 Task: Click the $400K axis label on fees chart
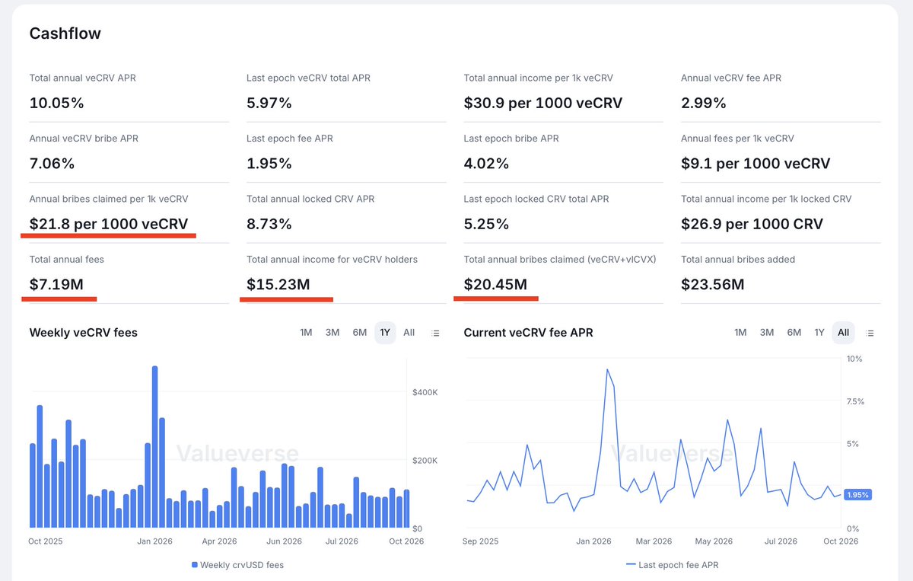[425, 392]
